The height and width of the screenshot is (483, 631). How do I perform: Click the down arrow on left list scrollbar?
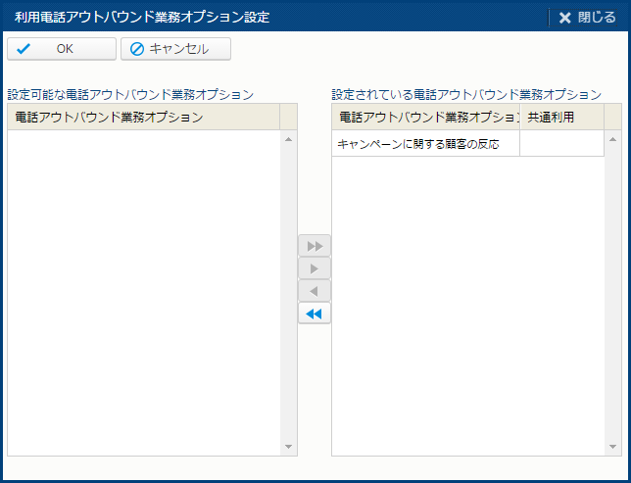tap(288, 447)
